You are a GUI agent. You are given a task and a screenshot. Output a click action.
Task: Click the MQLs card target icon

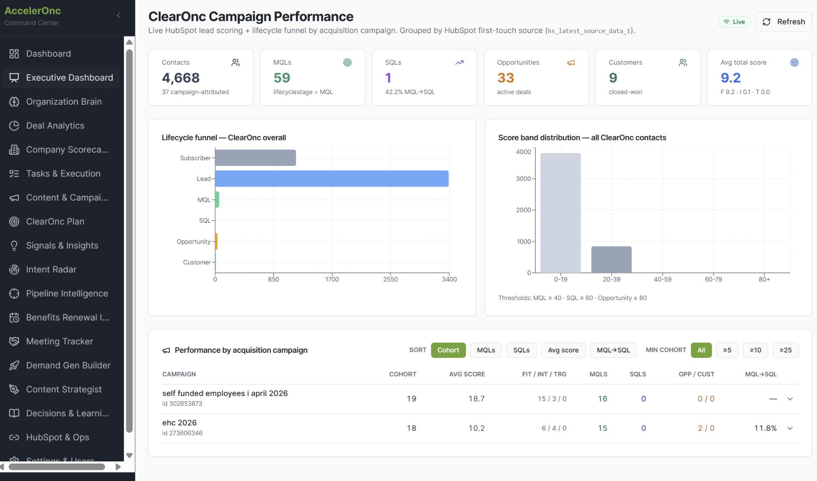click(347, 63)
